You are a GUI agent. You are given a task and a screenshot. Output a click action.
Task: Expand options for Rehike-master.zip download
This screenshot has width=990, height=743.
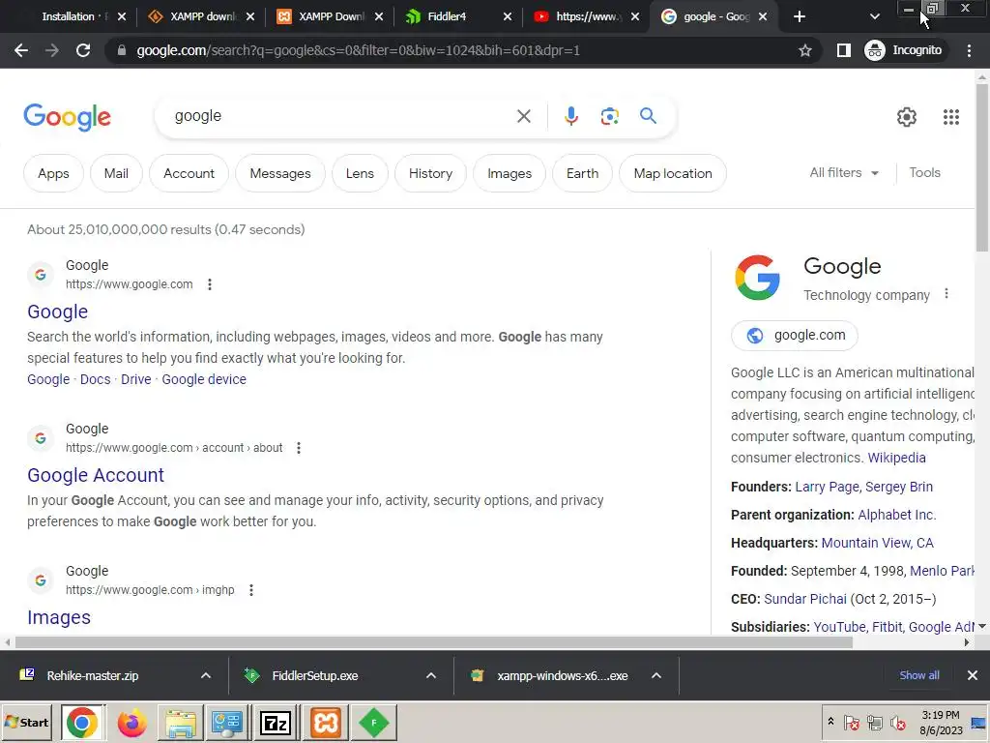pos(206,675)
